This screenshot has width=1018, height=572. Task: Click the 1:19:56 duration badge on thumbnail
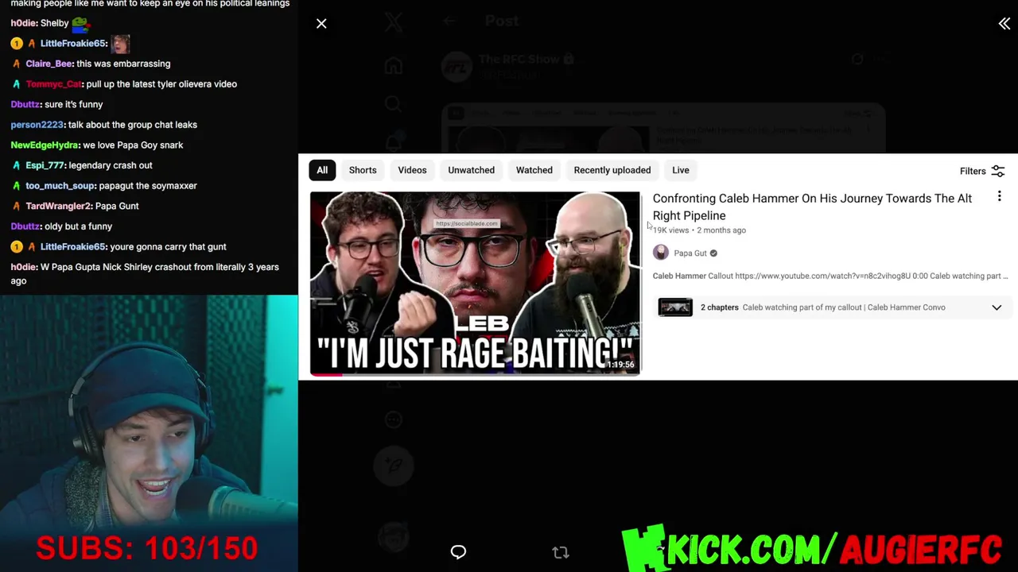(620, 365)
